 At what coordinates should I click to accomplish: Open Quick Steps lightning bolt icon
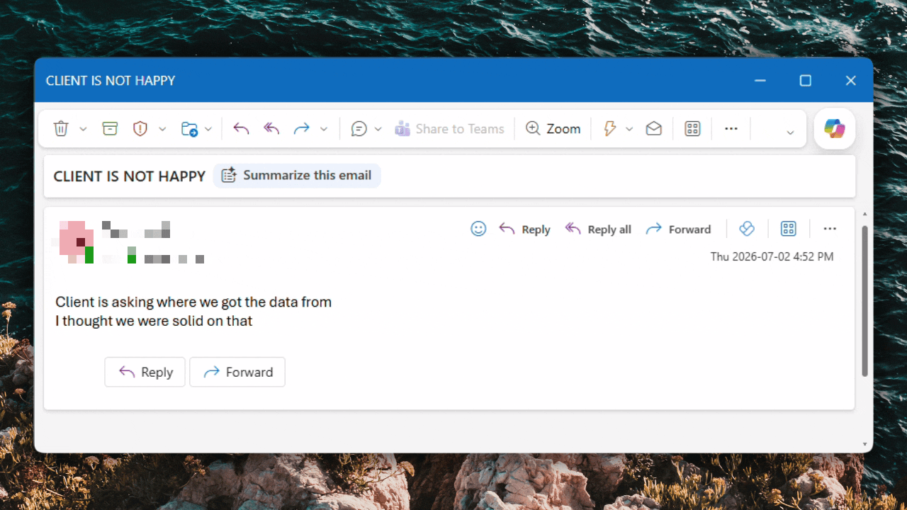(x=609, y=128)
